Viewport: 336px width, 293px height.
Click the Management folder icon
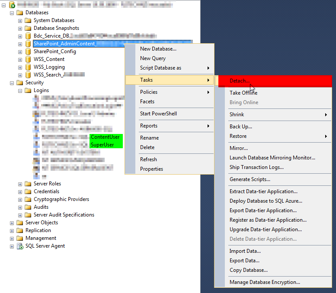(20, 238)
